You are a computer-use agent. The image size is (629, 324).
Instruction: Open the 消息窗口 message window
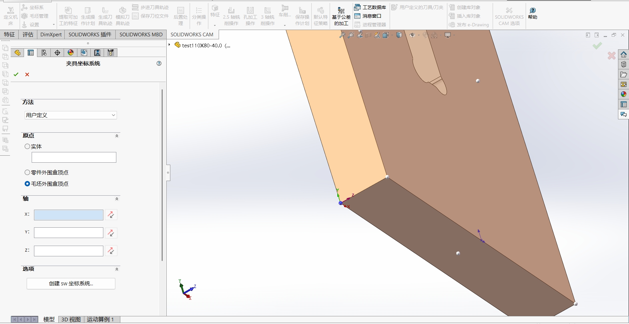368,16
